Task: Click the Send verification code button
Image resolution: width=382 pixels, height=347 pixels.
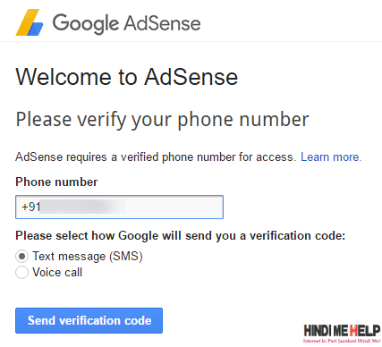Action: [x=89, y=320]
